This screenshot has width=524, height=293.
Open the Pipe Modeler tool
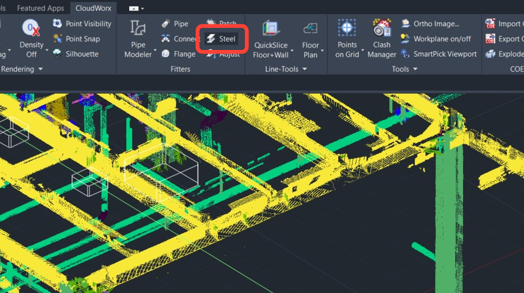tap(138, 39)
